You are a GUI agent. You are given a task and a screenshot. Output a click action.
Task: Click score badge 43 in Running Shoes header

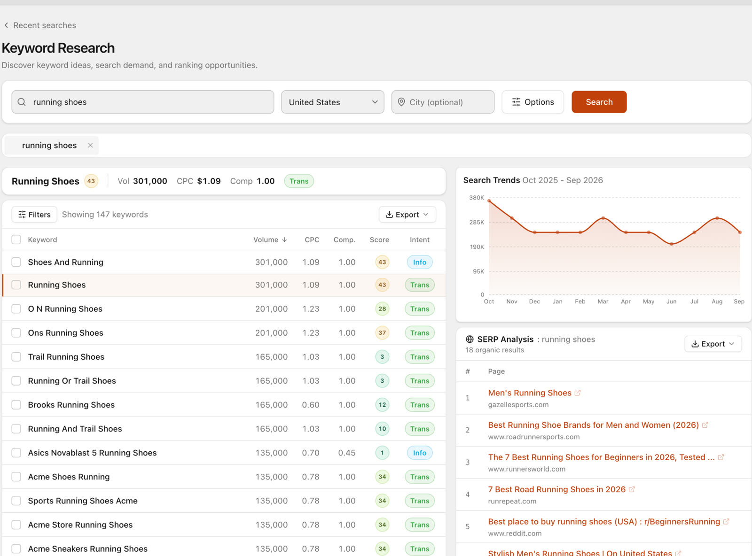coord(91,181)
